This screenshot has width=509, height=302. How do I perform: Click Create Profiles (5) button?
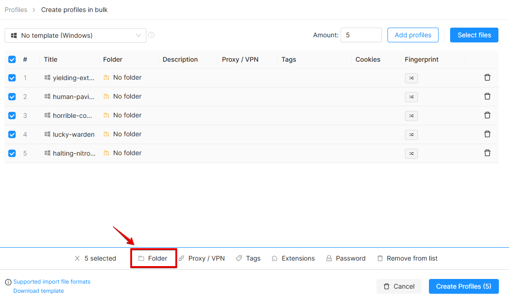(463, 286)
